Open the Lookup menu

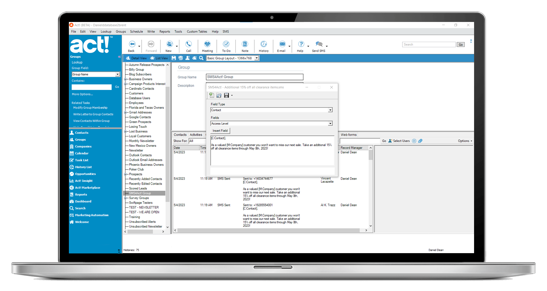pos(106,31)
